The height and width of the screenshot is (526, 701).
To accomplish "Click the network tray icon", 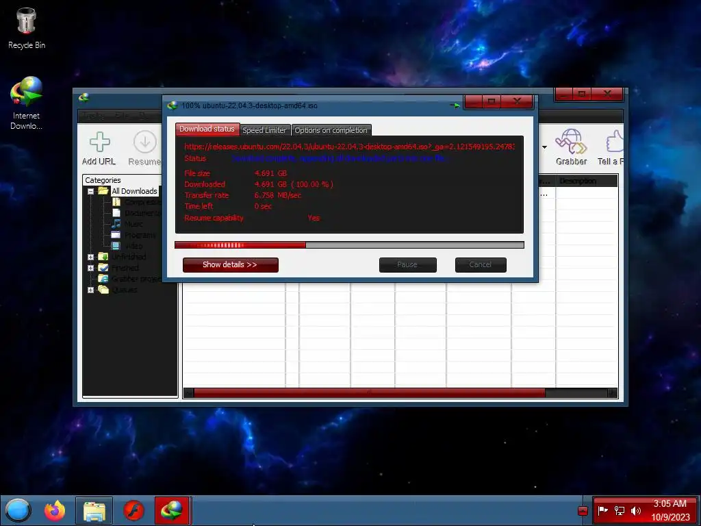I will tap(619, 510).
